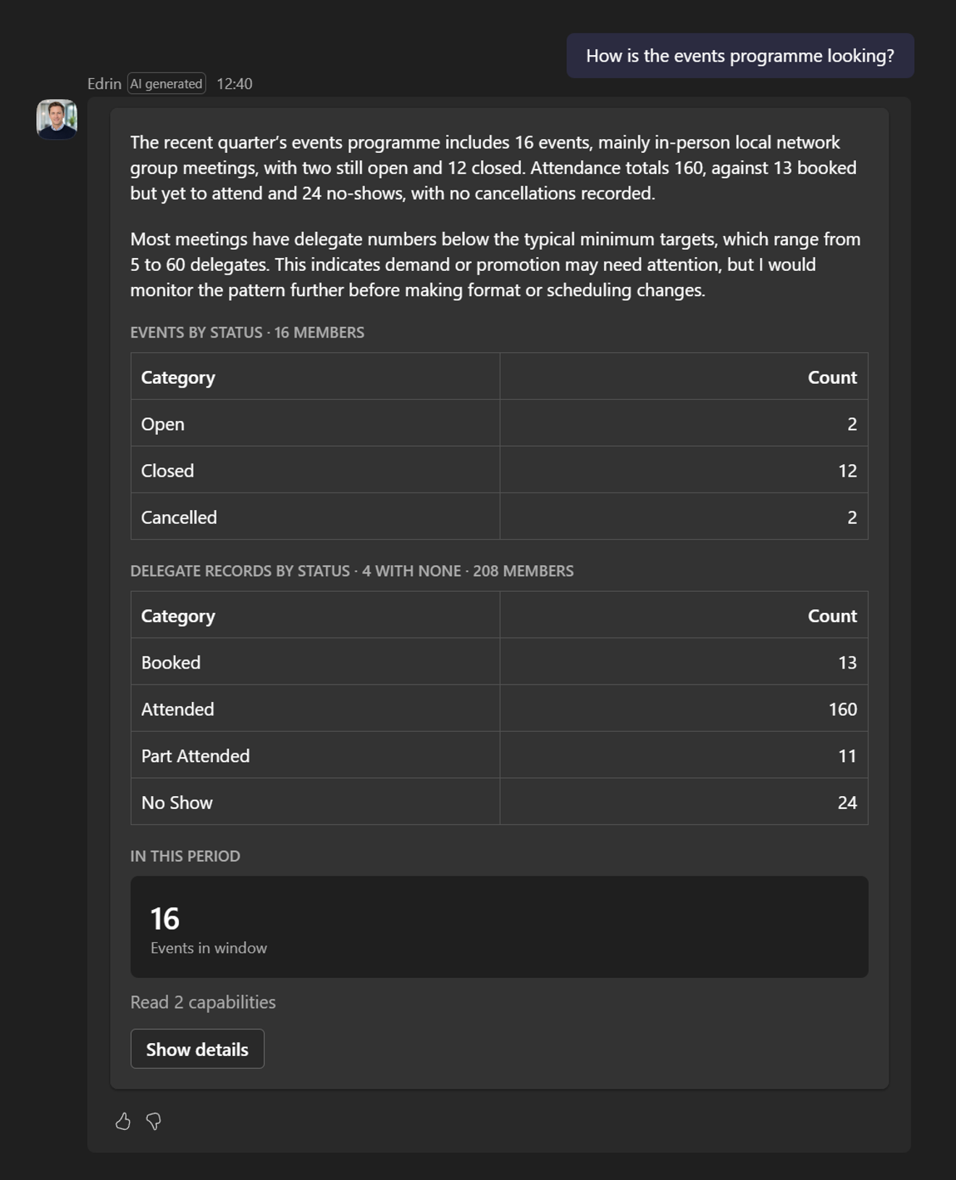Click the Show details button

pyautogui.click(x=197, y=1049)
